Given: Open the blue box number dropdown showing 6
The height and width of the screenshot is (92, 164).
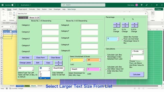Looking at the screenshot, I should 118,39.
